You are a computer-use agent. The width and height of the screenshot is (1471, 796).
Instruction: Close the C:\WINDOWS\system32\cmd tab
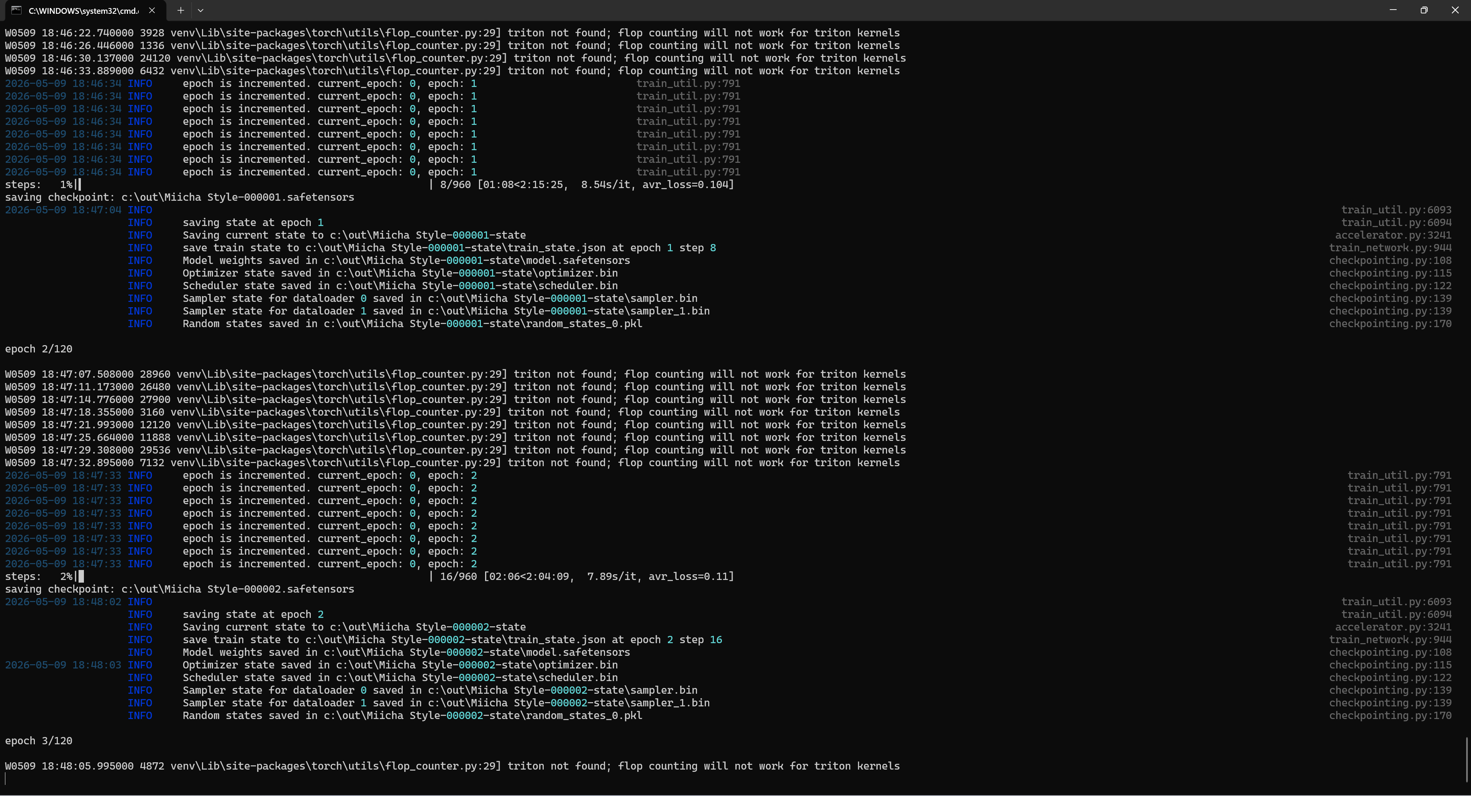pos(152,10)
